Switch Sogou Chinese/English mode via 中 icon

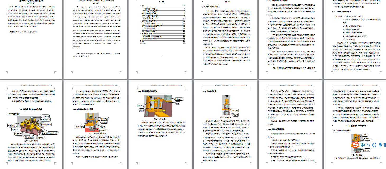click(x=363, y=145)
